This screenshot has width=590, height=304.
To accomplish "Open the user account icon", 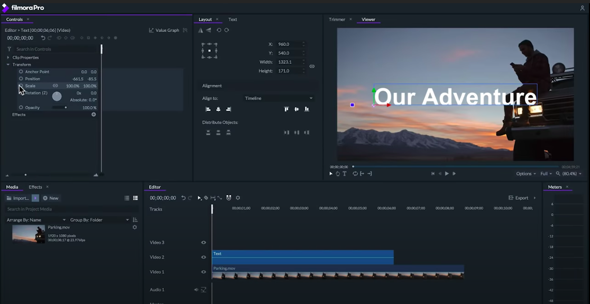I will click(582, 8).
